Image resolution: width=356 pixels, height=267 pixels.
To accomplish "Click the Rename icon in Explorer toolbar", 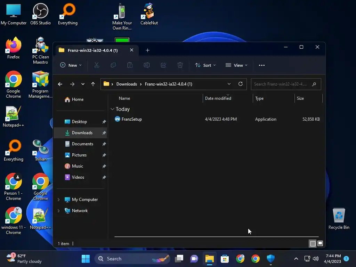I will (x=147, y=65).
